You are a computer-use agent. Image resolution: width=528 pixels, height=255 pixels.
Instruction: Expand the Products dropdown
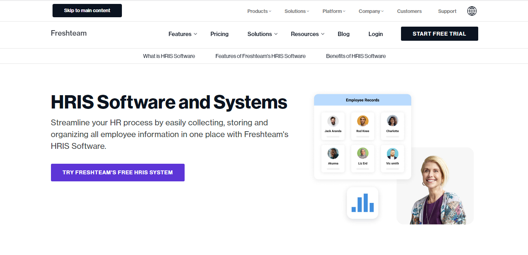pos(259,11)
